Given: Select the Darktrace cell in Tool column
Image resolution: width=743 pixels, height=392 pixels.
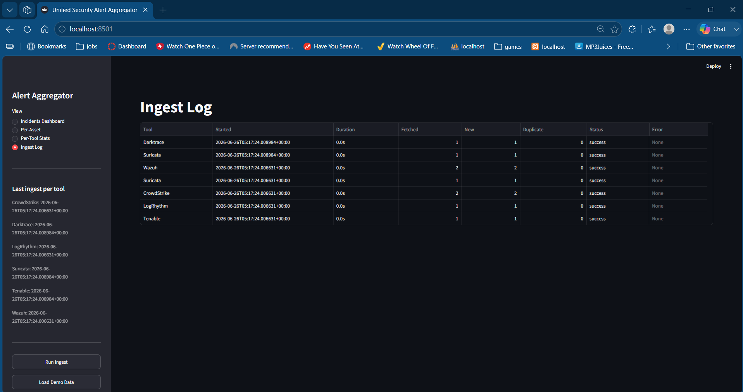Looking at the screenshot, I should click(176, 142).
